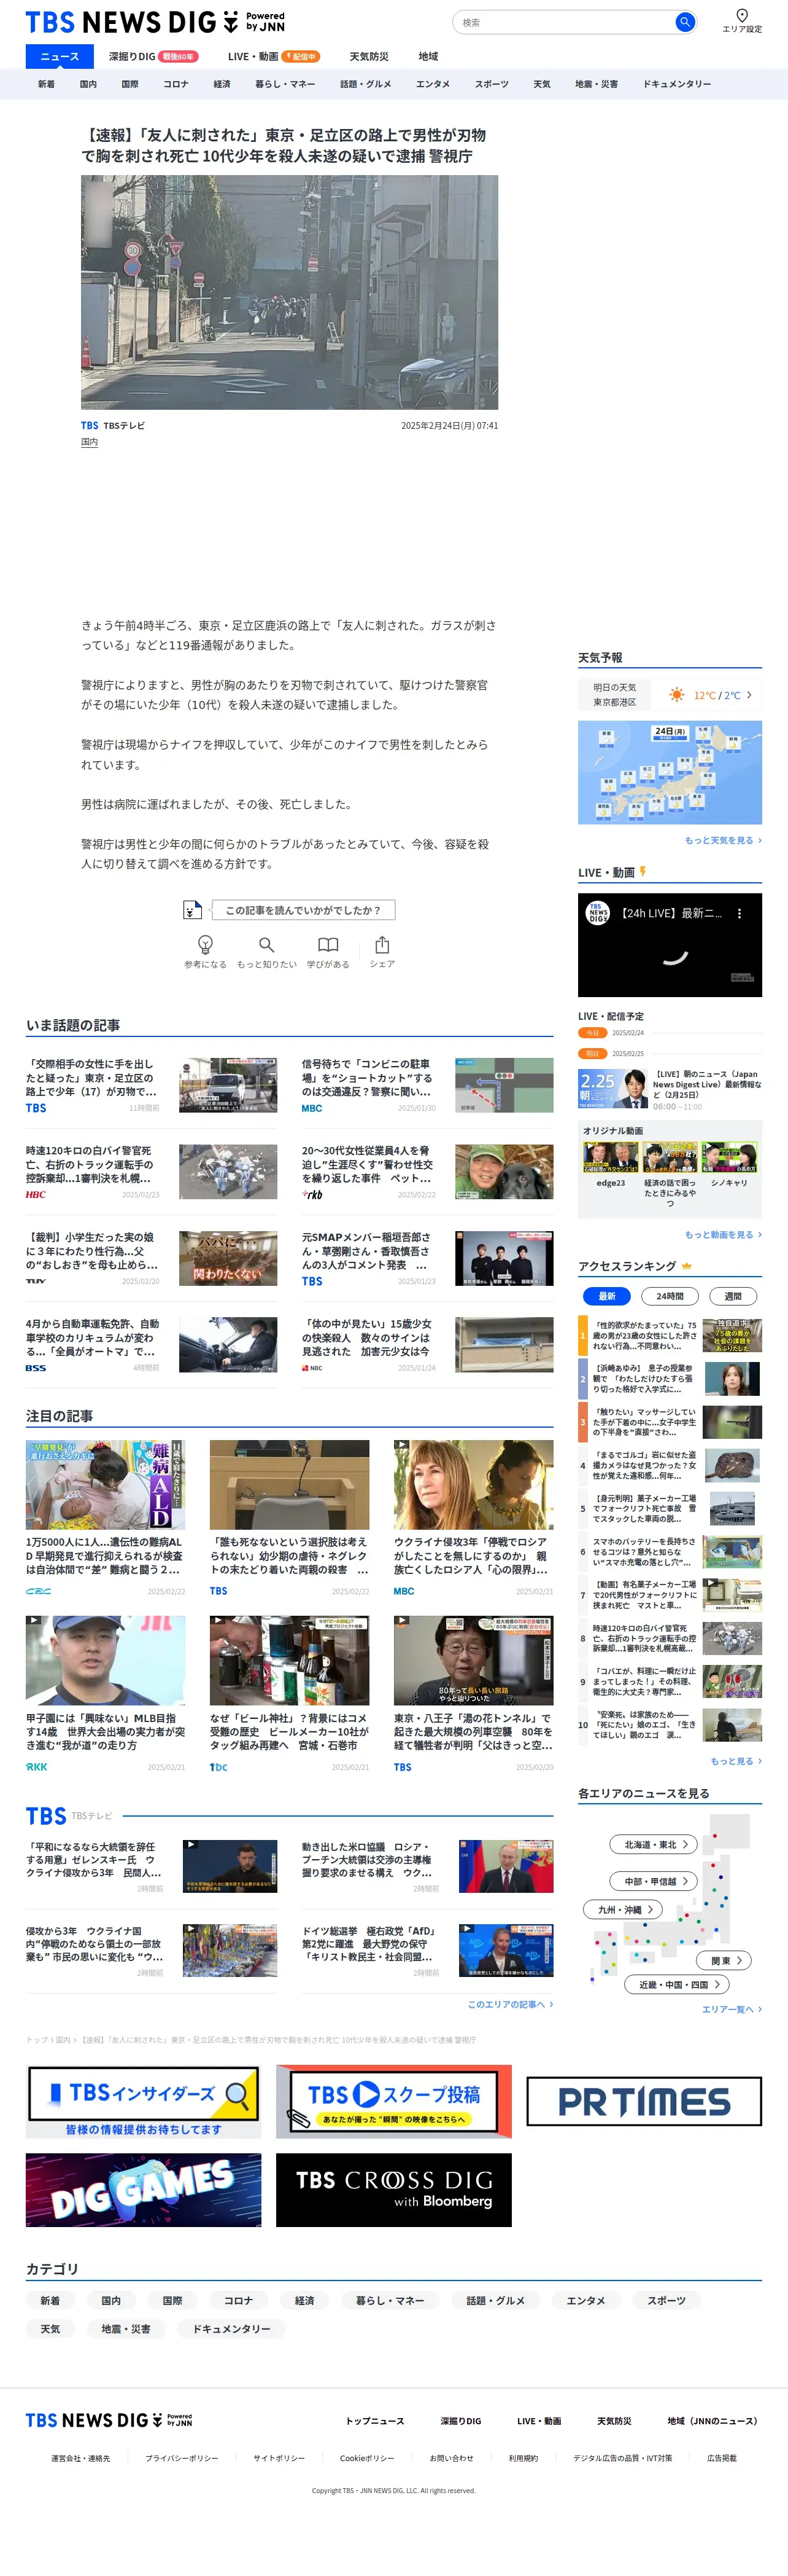This screenshot has width=788, height=2576.
Task: Open the TBS CROSS DIG Bloomberg banner
Action: (x=393, y=2191)
